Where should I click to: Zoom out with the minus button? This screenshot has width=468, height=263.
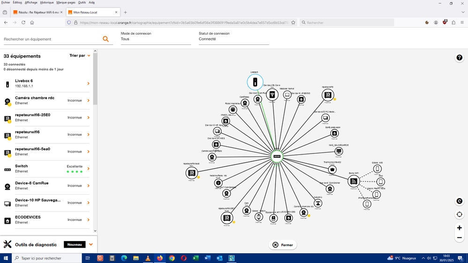click(x=460, y=238)
